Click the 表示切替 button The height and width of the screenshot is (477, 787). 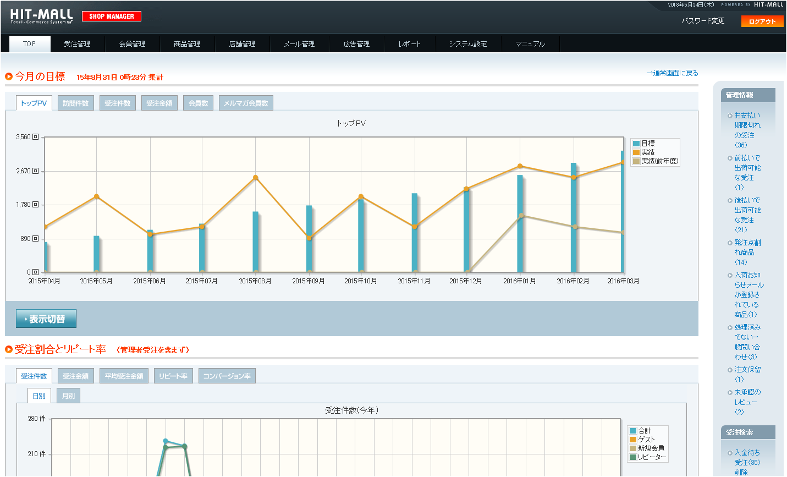46,319
